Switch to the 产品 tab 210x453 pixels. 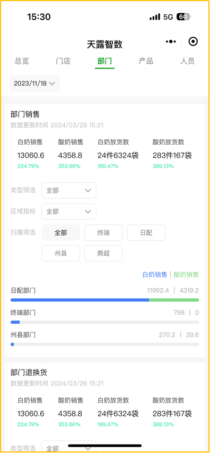click(x=146, y=61)
